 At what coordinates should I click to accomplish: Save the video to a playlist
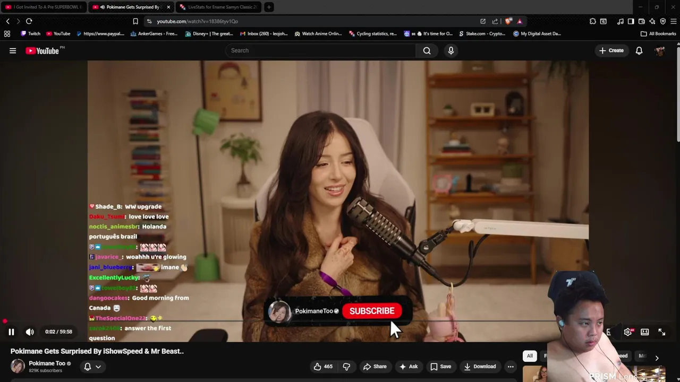click(440, 367)
